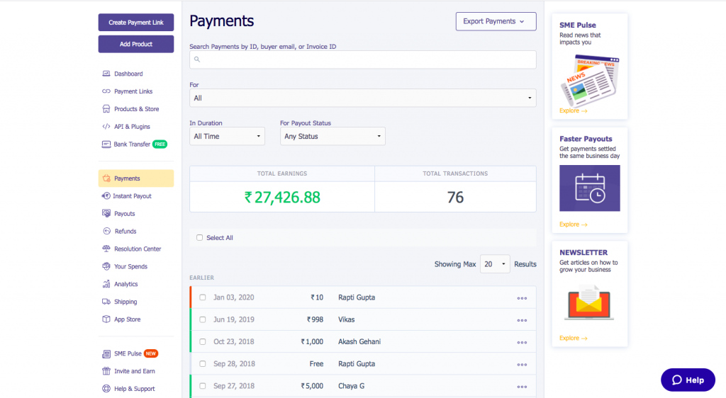Focus the payments search input field
The image size is (726, 398).
363,59
